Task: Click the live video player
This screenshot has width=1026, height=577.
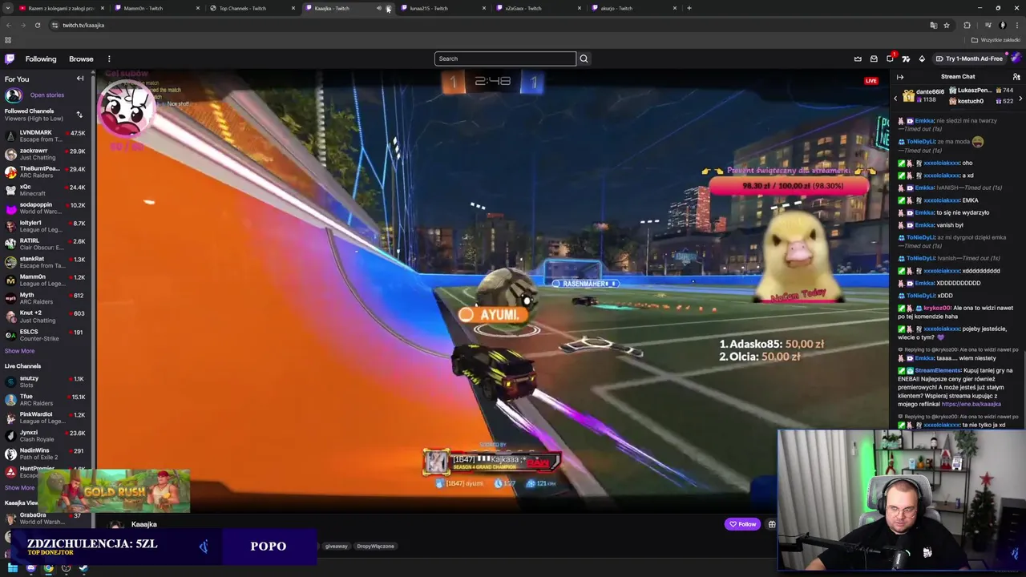Action: coord(491,291)
